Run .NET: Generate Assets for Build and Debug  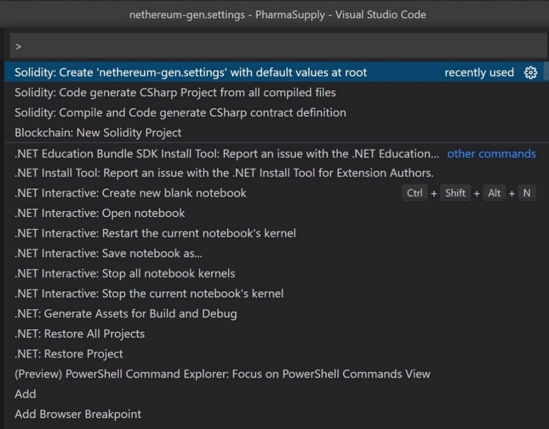point(126,314)
